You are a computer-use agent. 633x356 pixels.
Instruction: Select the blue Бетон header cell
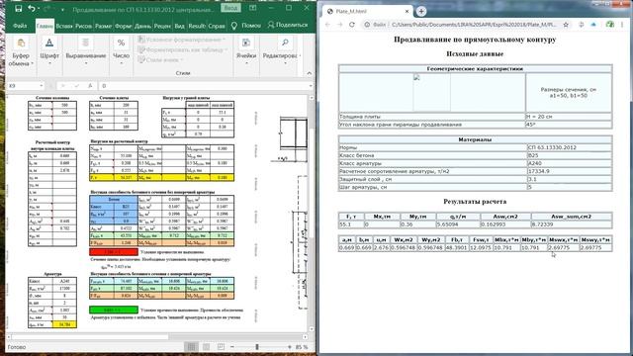click(114, 199)
